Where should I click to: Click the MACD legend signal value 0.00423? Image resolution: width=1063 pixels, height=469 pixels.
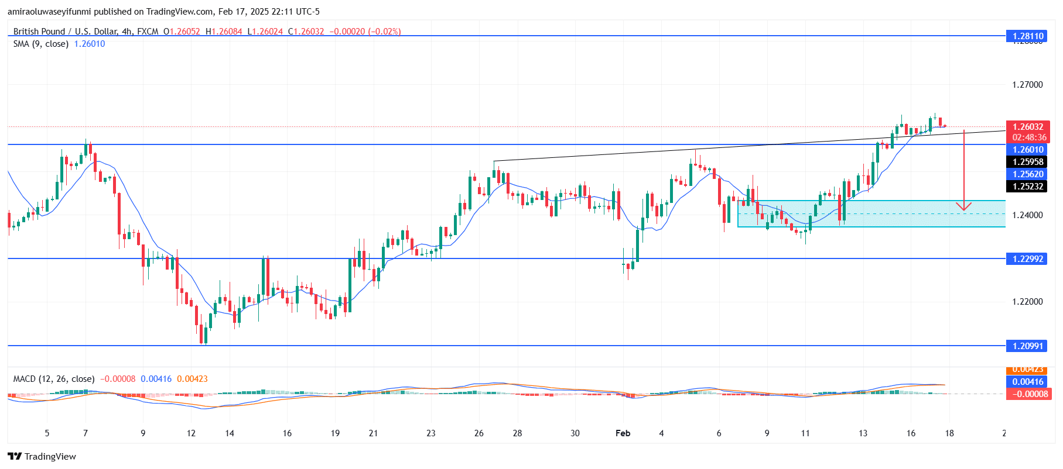tap(192, 379)
